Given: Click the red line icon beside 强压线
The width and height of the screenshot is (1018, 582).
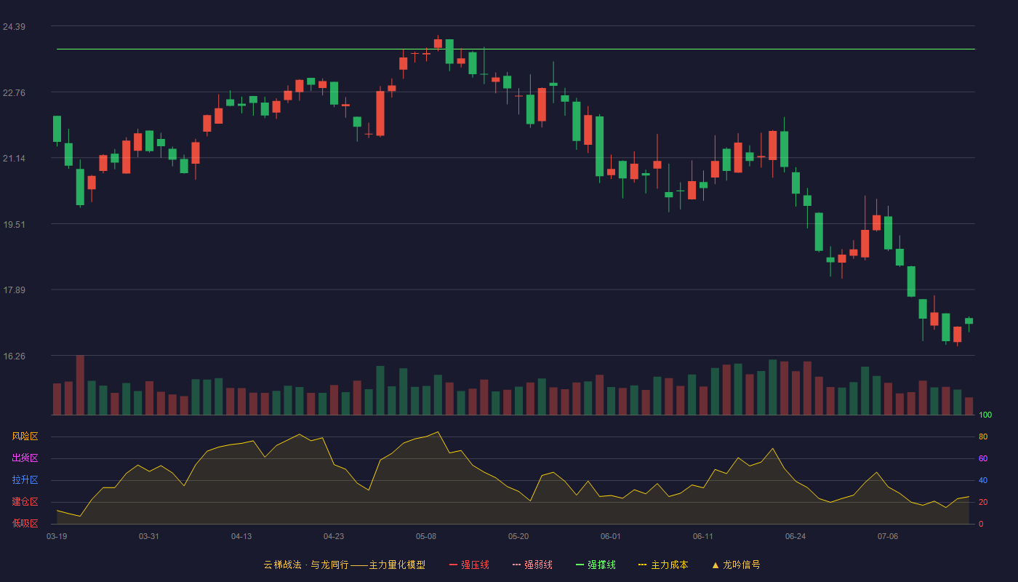Looking at the screenshot, I should point(453,565).
